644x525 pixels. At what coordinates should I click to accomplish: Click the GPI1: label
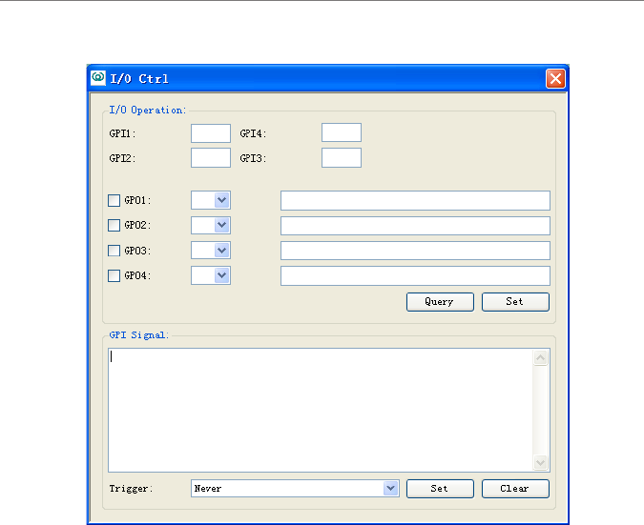(x=122, y=133)
